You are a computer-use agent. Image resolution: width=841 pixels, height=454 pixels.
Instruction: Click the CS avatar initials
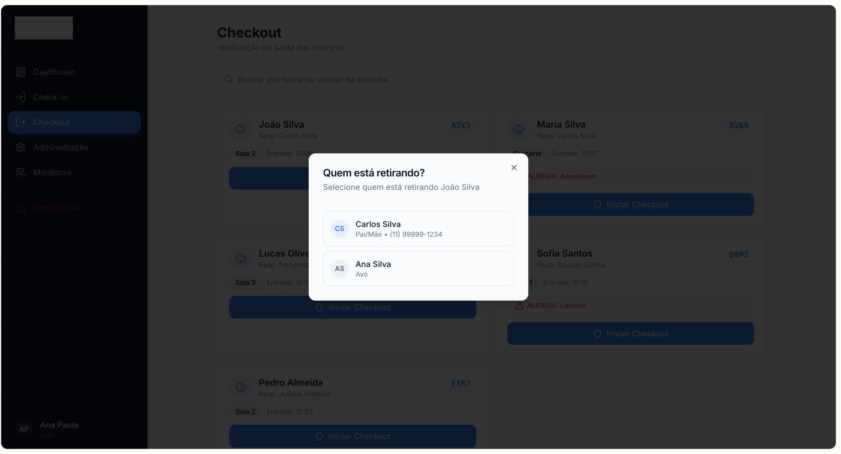339,228
